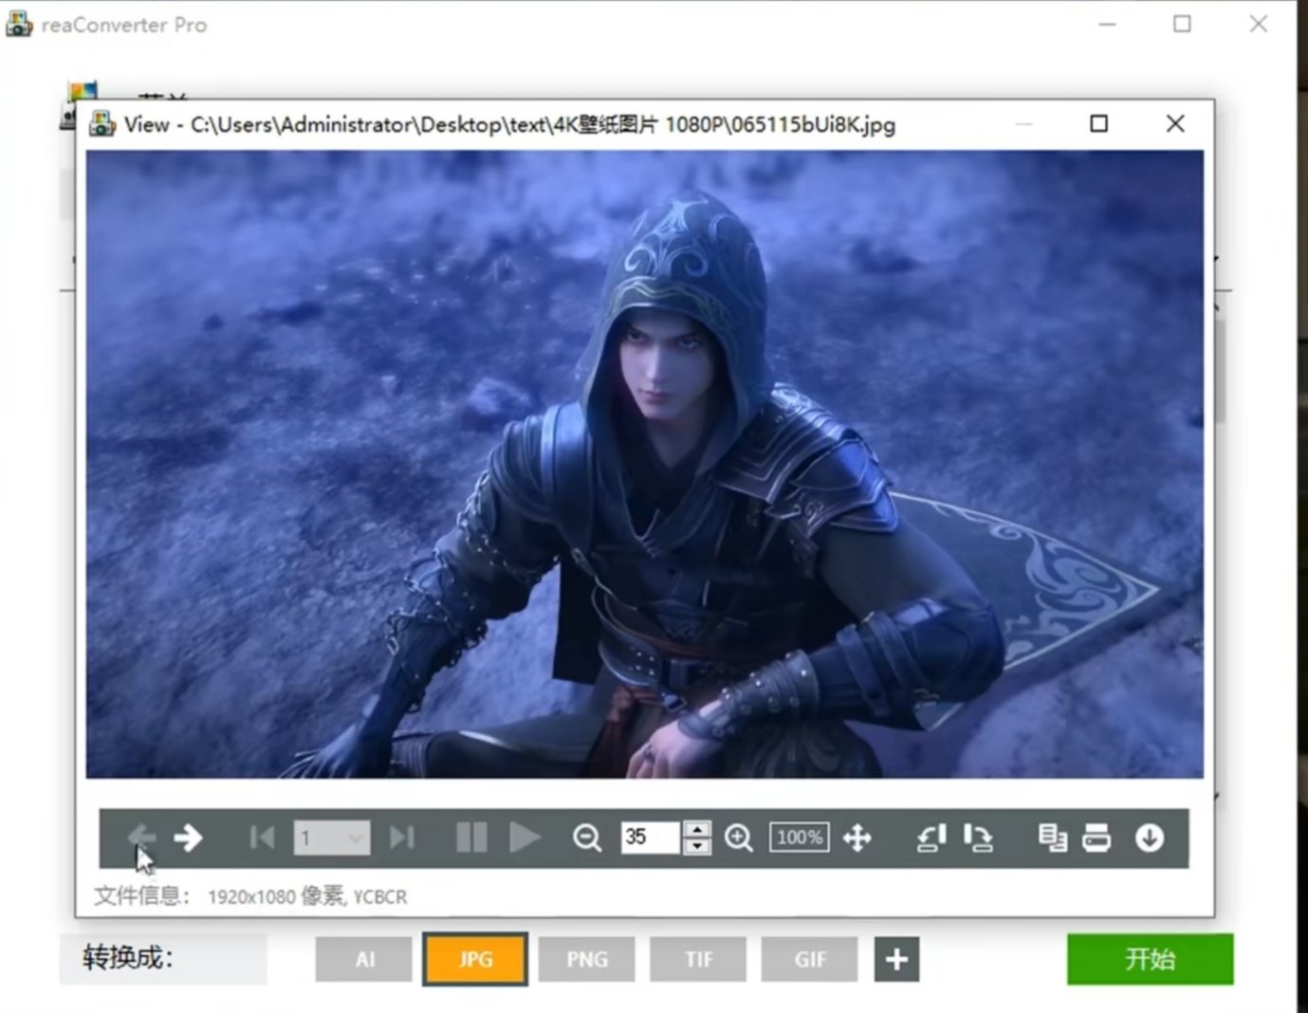The height and width of the screenshot is (1013, 1308).
Task: Increase the zoom value with the up stepper
Action: [697, 829]
